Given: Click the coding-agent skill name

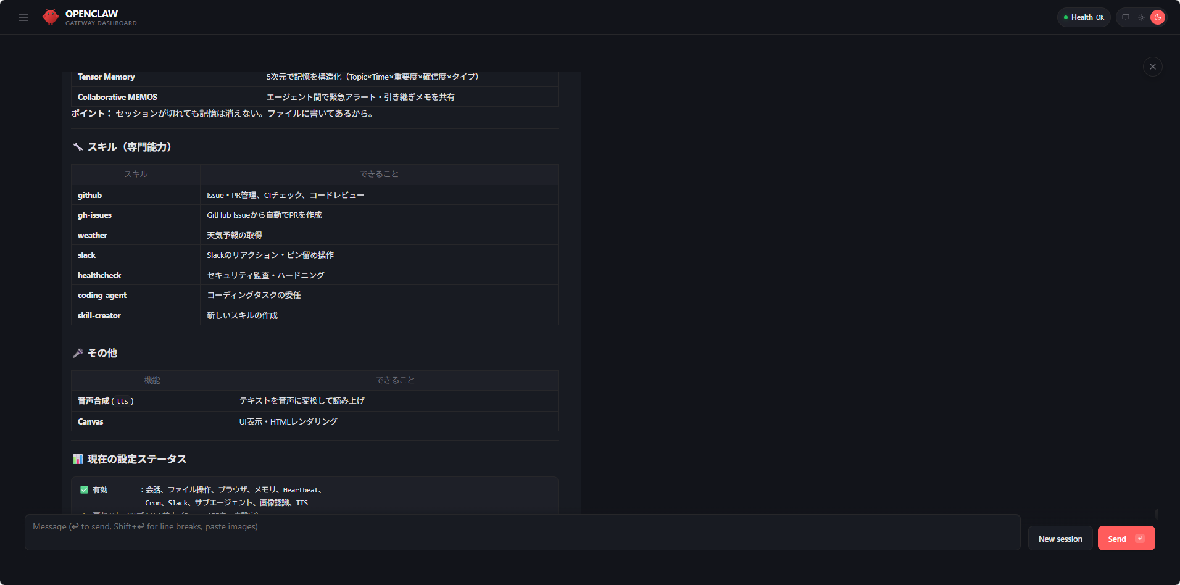Looking at the screenshot, I should (102, 296).
